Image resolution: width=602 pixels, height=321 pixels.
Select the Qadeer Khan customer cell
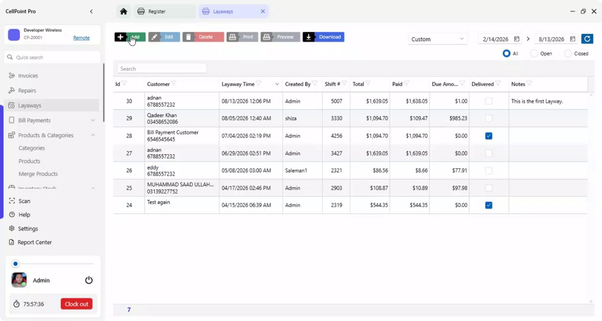(182, 118)
